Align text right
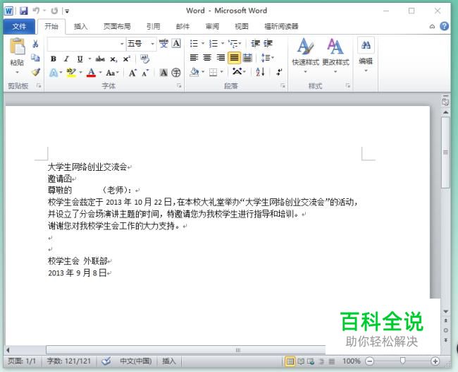 click(x=221, y=58)
